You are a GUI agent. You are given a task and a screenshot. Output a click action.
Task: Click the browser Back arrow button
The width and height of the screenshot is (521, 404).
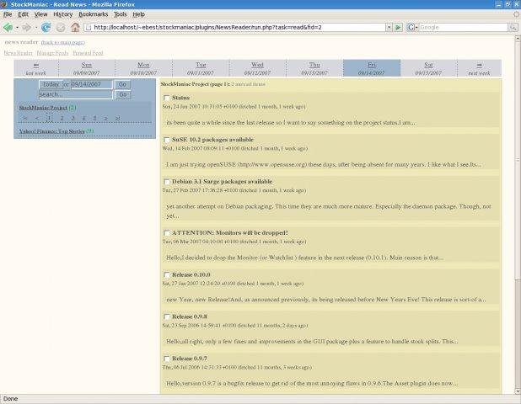[x=9, y=27]
